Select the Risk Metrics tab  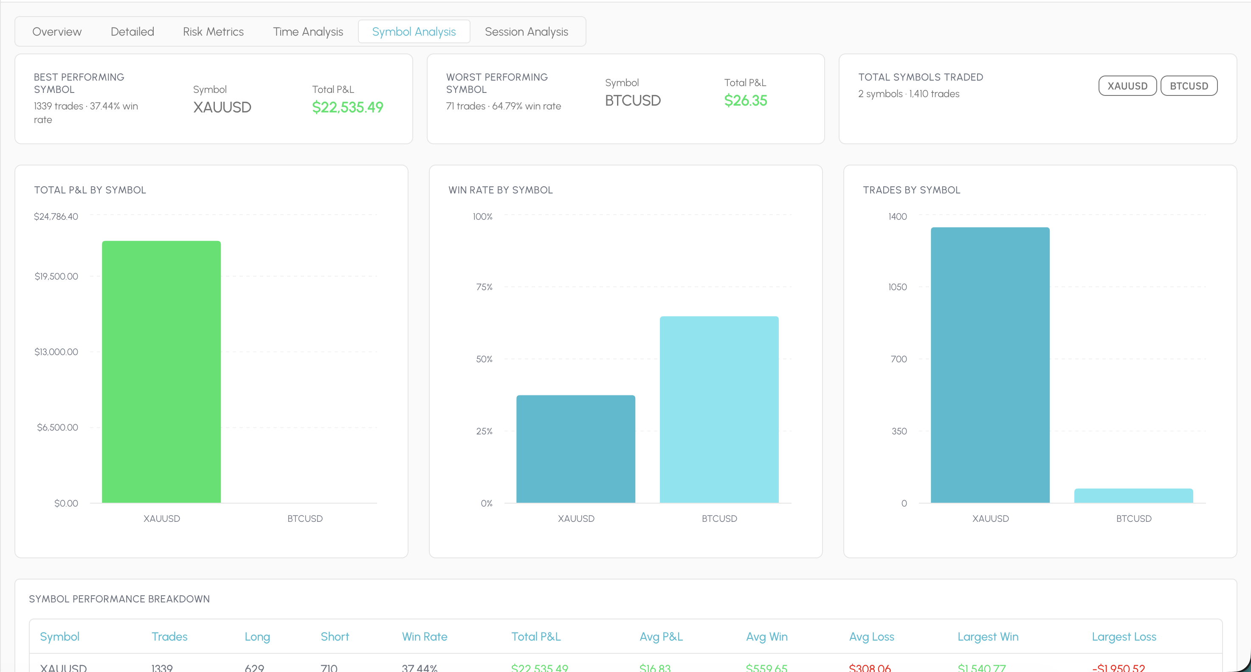tap(213, 31)
